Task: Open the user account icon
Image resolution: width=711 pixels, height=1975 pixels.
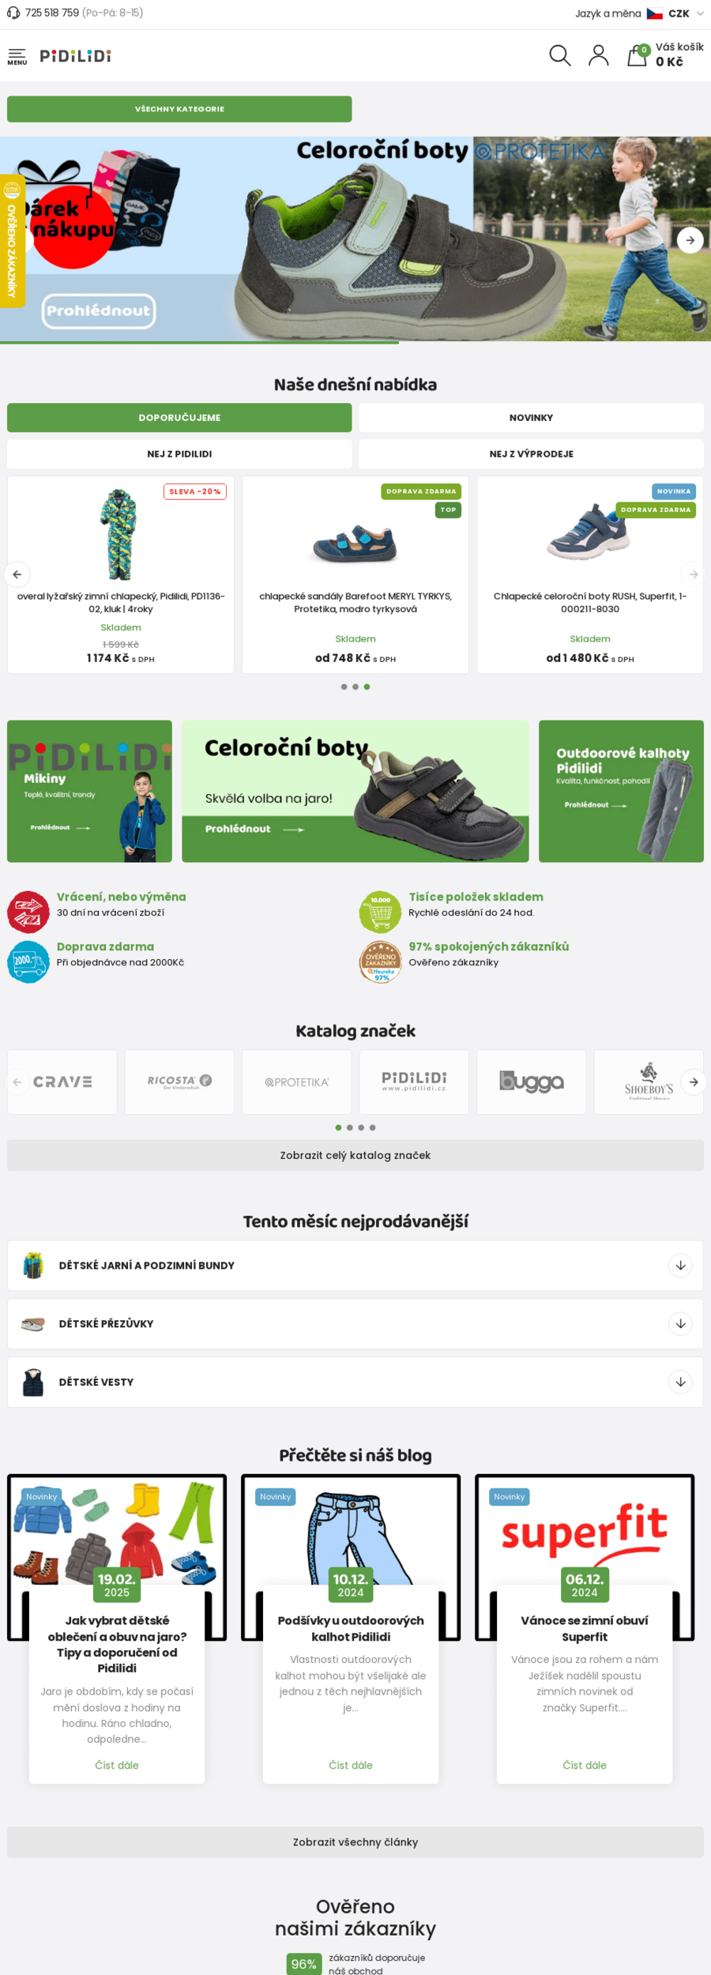Action: [x=599, y=55]
